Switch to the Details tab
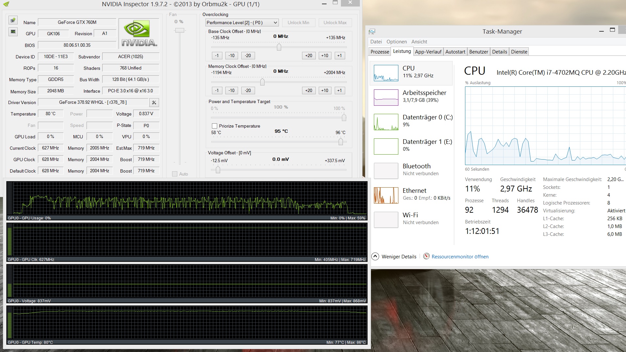 click(500, 52)
